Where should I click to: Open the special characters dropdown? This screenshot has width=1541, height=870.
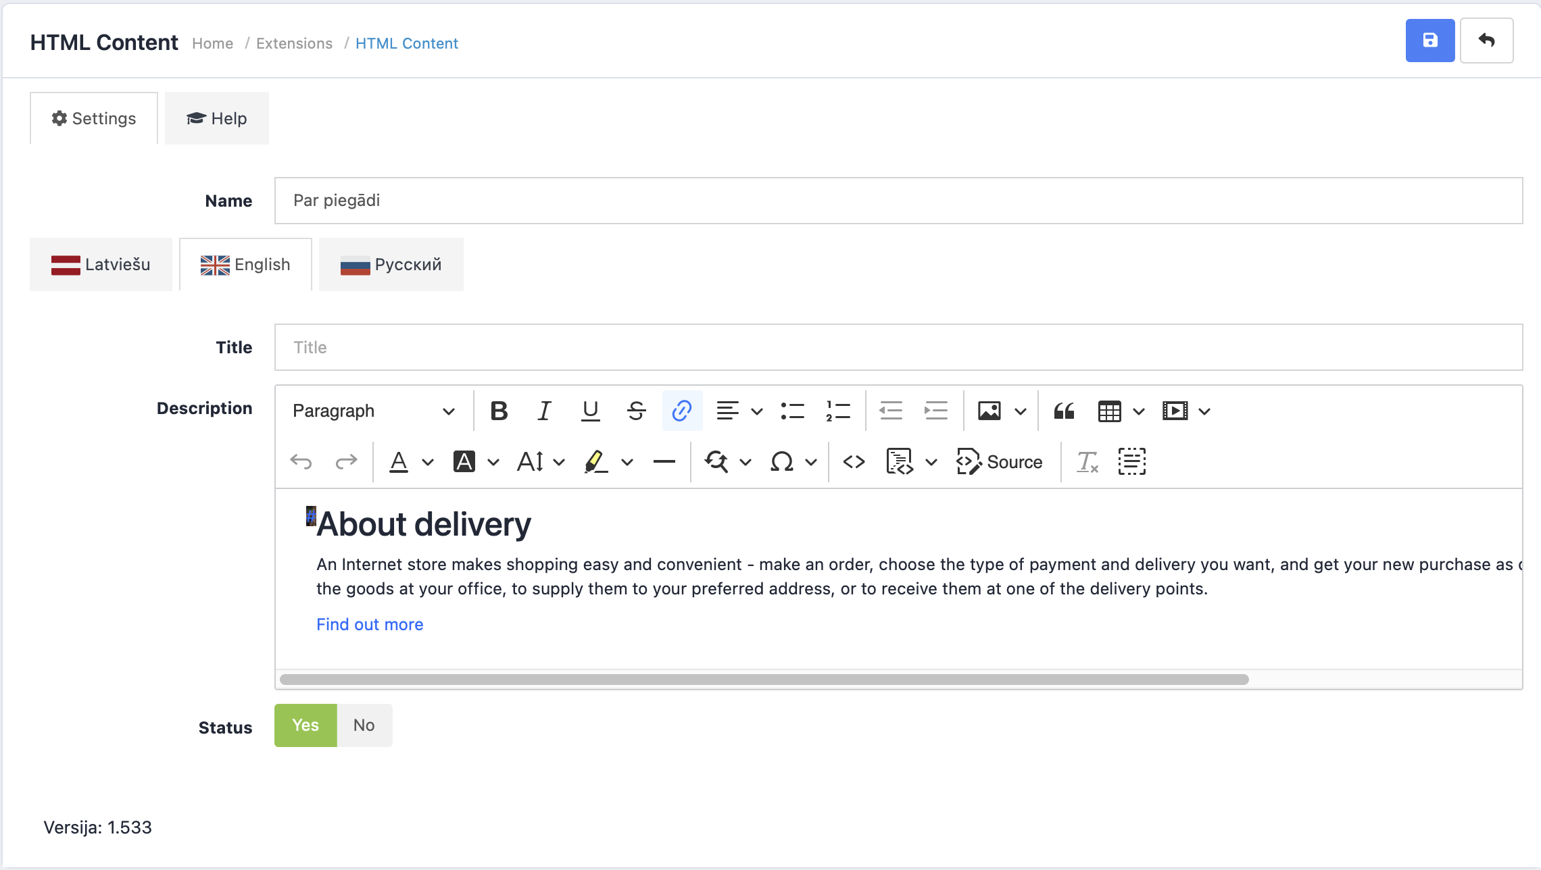click(811, 462)
